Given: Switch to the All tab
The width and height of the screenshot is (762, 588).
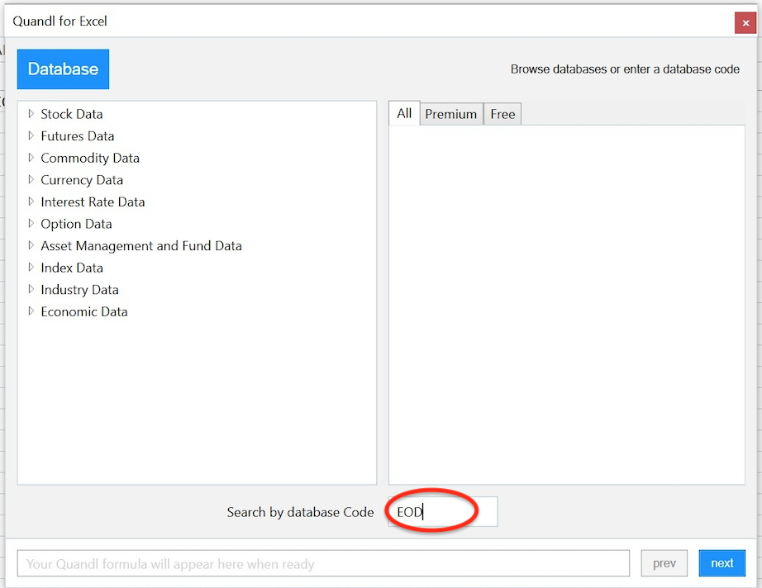Looking at the screenshot, I should pyautogui.click(x=404, y=114).
